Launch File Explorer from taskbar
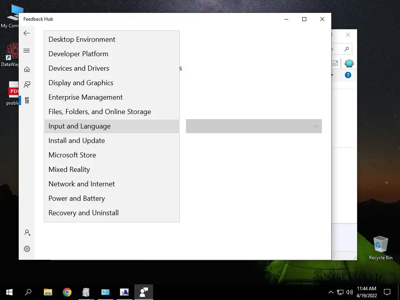 tap(48, 292)
